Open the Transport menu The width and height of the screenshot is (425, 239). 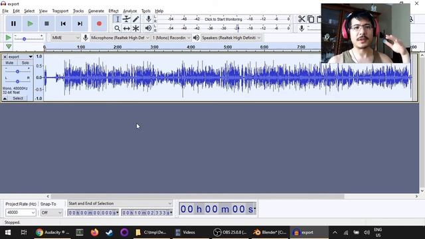60,11
